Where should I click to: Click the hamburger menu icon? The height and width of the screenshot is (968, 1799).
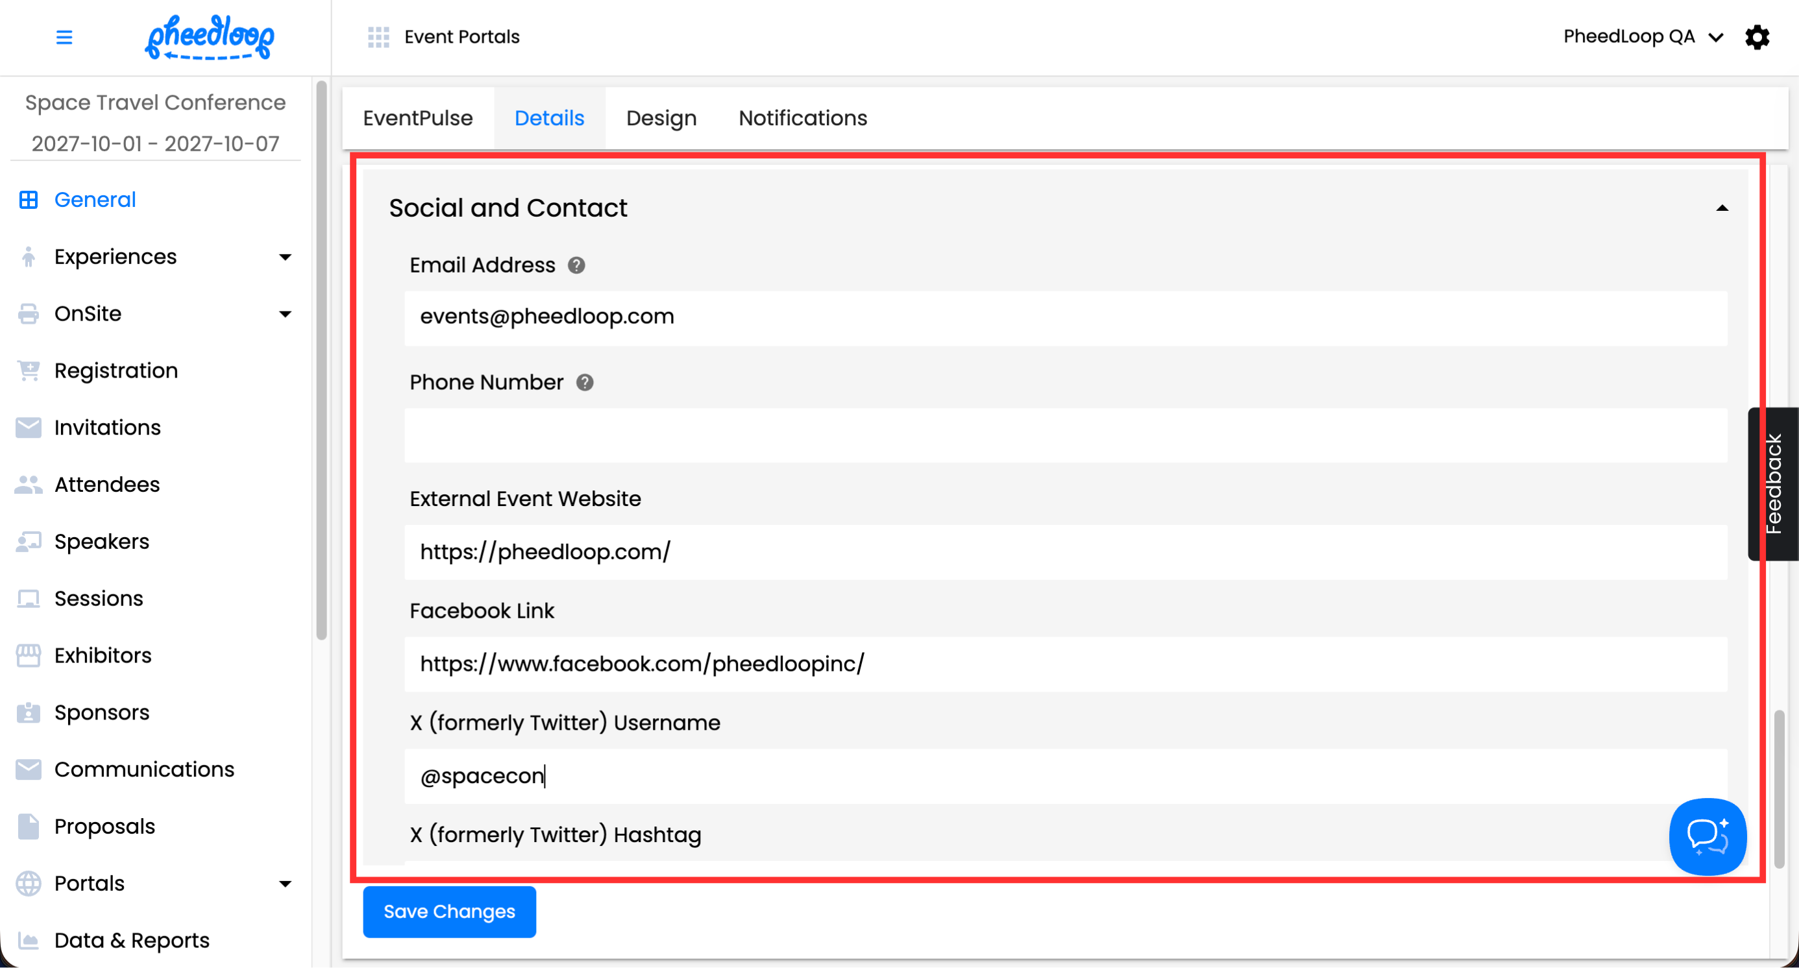(x=64, y=37)
